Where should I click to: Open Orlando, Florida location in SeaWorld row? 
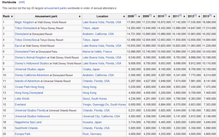click(x=96, y=128)
